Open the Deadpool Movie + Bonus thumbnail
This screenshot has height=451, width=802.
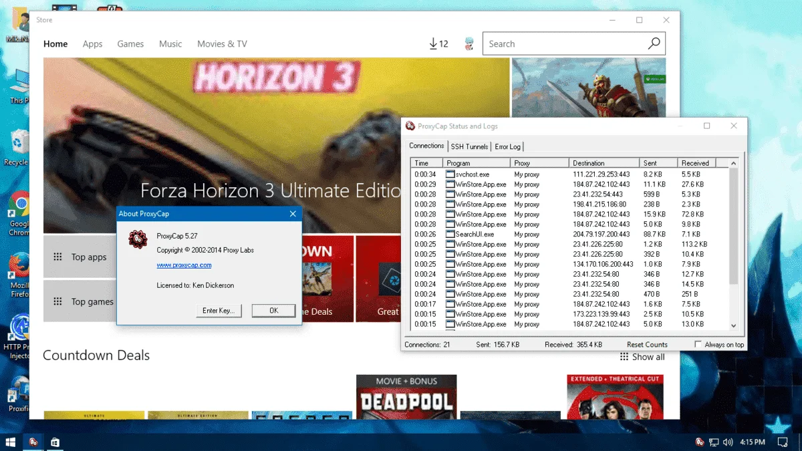click(406, 397)
